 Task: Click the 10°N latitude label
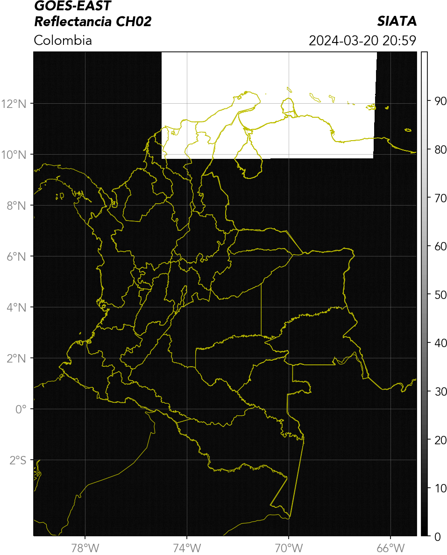tap(14, 155)
